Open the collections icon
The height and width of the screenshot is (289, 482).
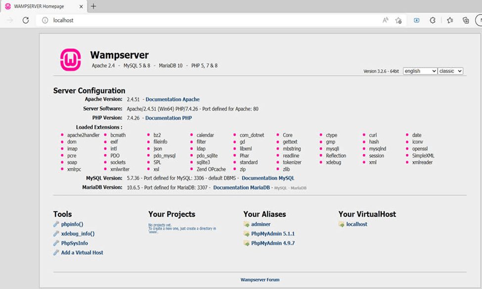pos(466,20)
